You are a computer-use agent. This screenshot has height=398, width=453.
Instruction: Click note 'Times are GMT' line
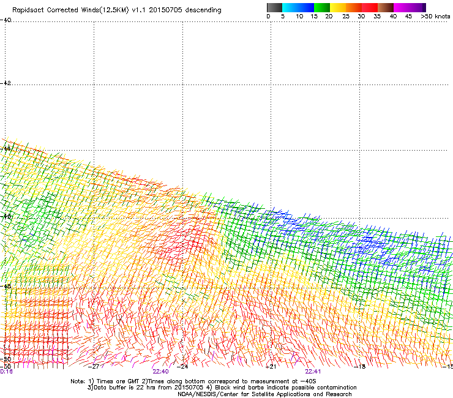(x=193, y=381)
